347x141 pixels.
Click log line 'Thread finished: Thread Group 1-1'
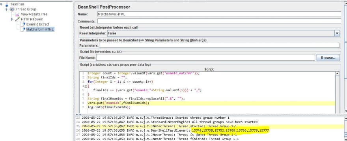point(160,139)
